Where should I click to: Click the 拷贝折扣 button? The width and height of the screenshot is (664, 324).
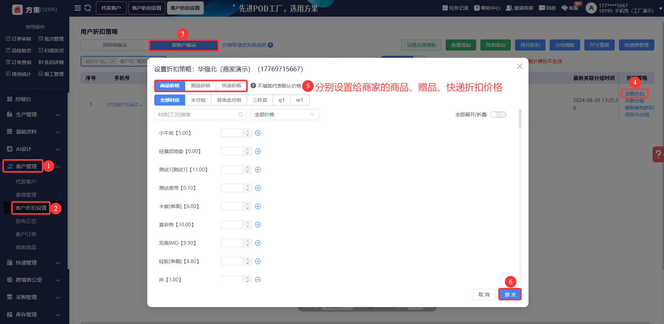530,45
